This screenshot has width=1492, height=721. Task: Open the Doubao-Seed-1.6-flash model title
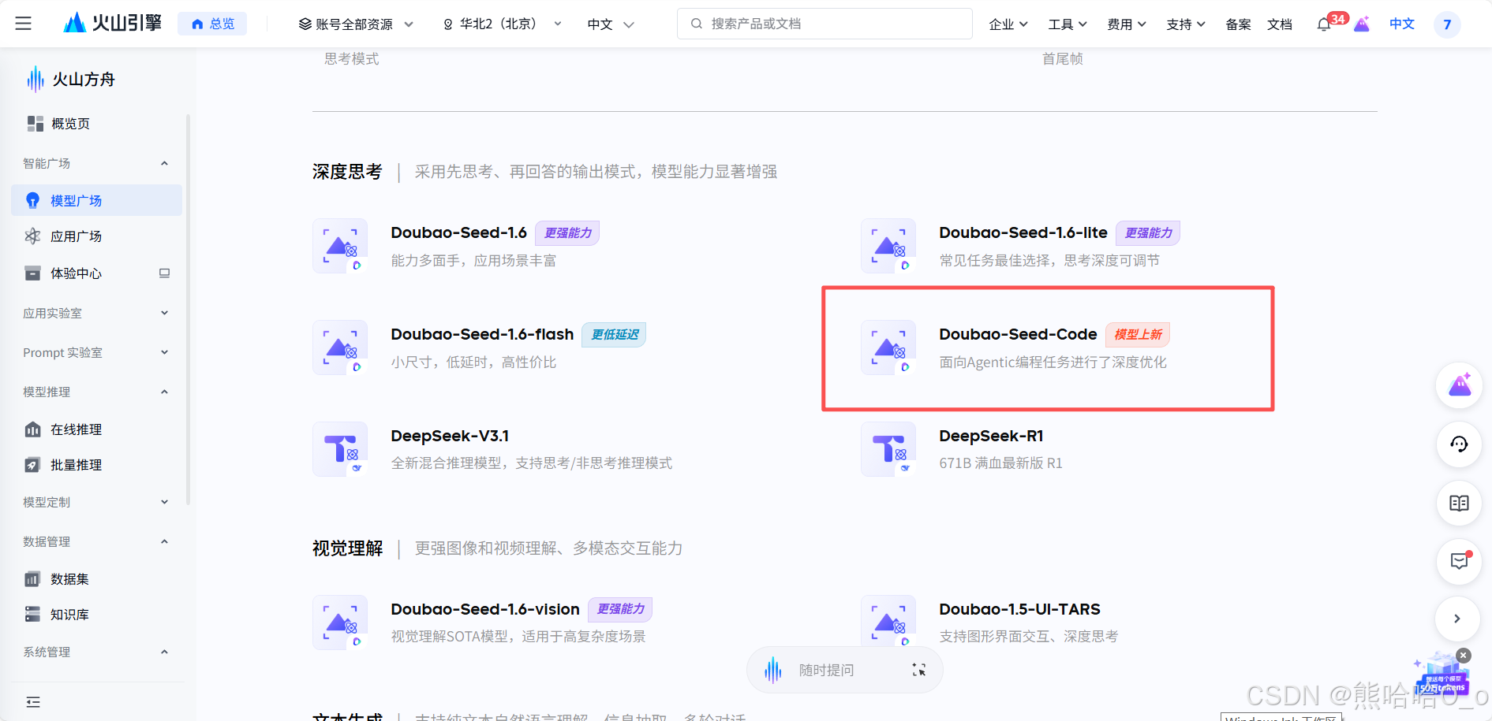tap(482, 334)
